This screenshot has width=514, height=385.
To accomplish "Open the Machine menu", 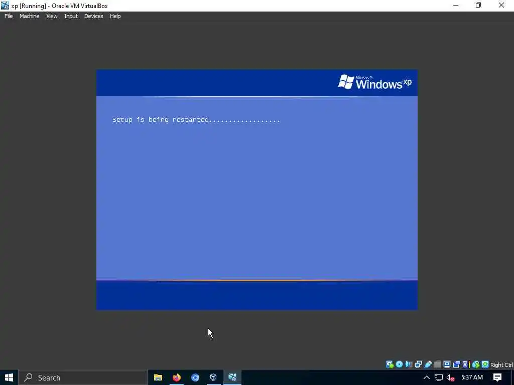I will [29, 16].
